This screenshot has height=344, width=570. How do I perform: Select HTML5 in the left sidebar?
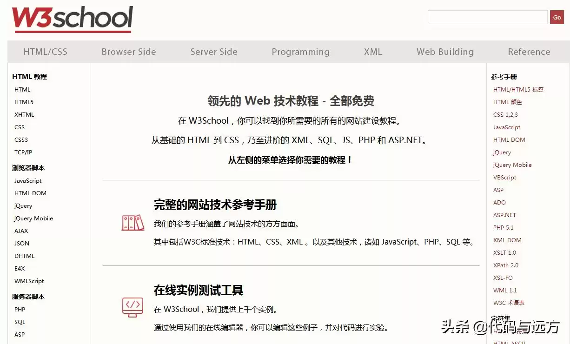(x=24, y=102)
